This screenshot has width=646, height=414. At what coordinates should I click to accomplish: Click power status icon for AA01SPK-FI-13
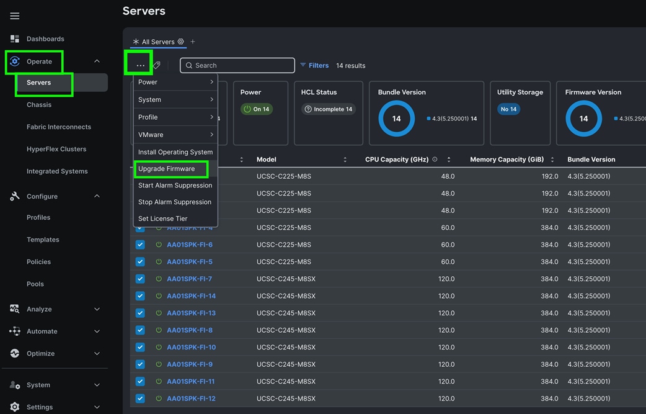coord(159,313)
